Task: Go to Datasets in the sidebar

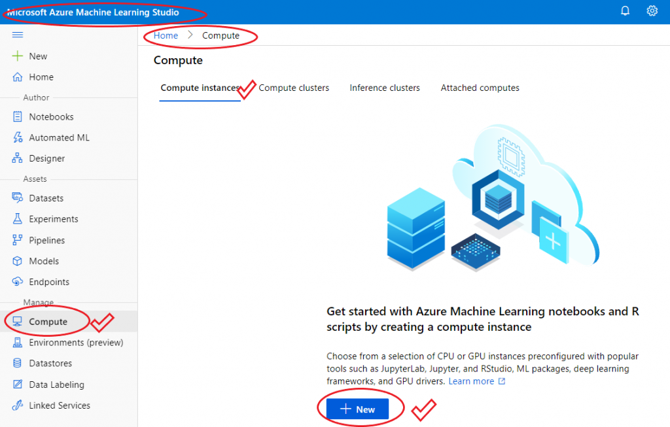Action: click(x=46, y=198)
